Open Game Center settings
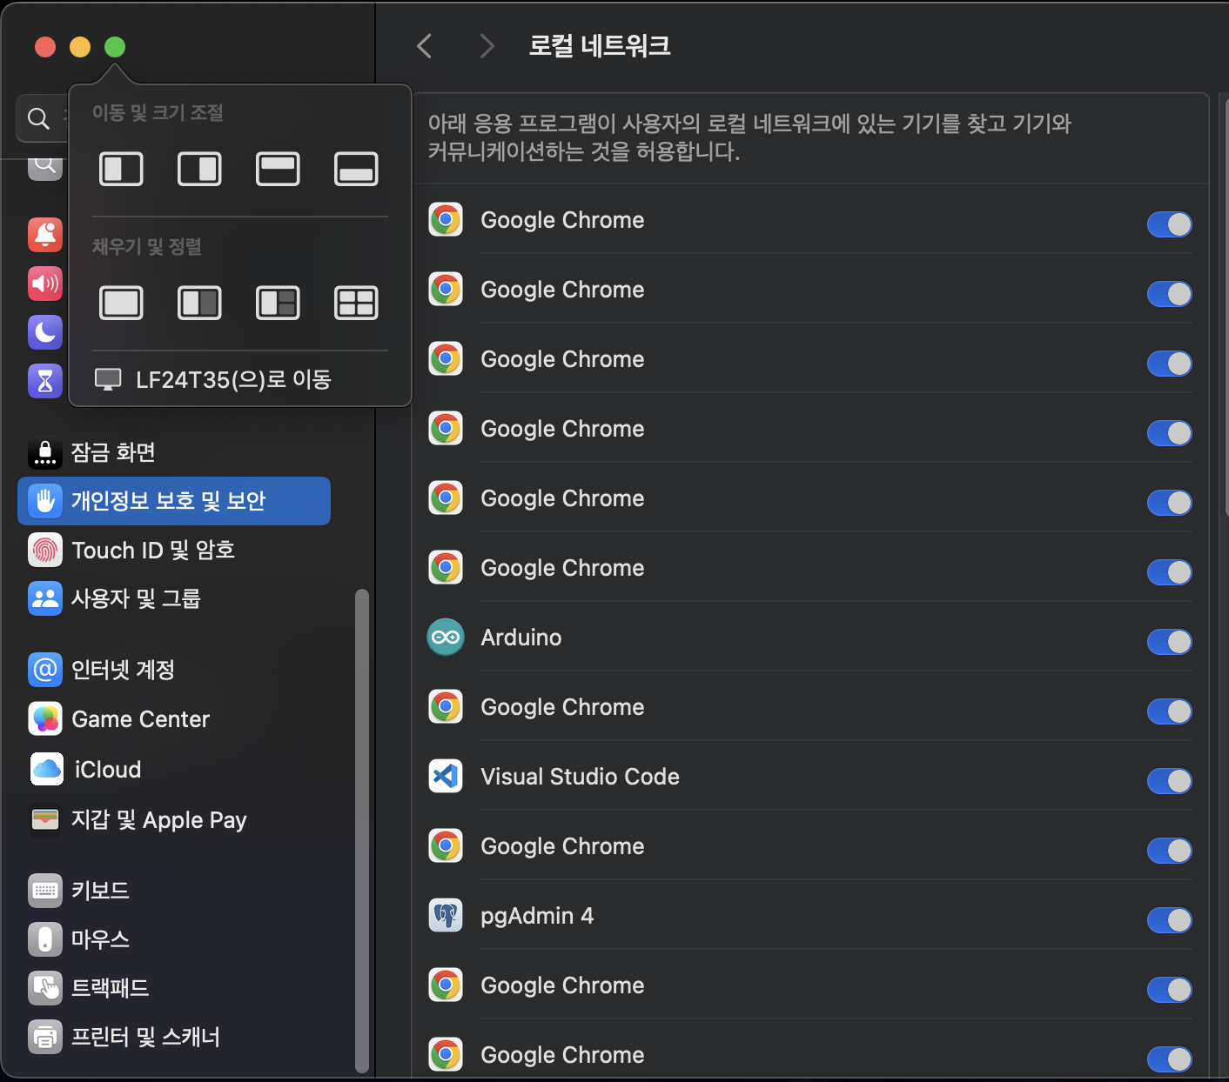Image resolution: width=1229 pixels, height=1082 pixels. coord(140,719)
